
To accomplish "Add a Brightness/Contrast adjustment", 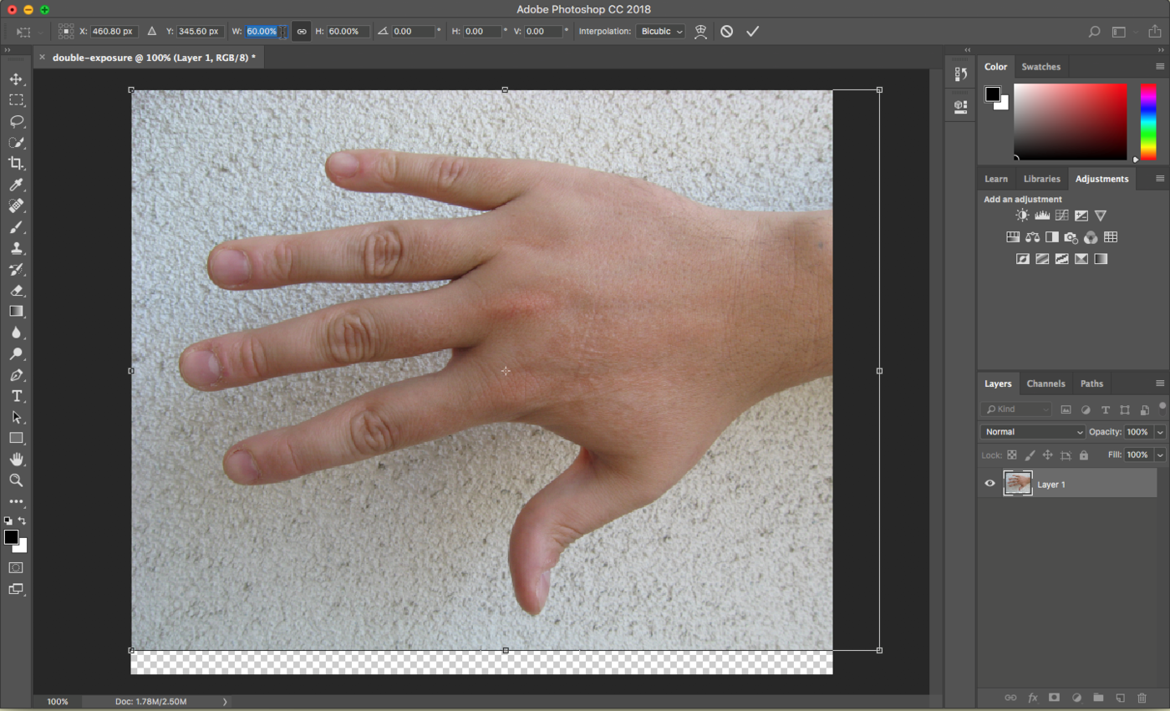I will (x=1022, y=216).
